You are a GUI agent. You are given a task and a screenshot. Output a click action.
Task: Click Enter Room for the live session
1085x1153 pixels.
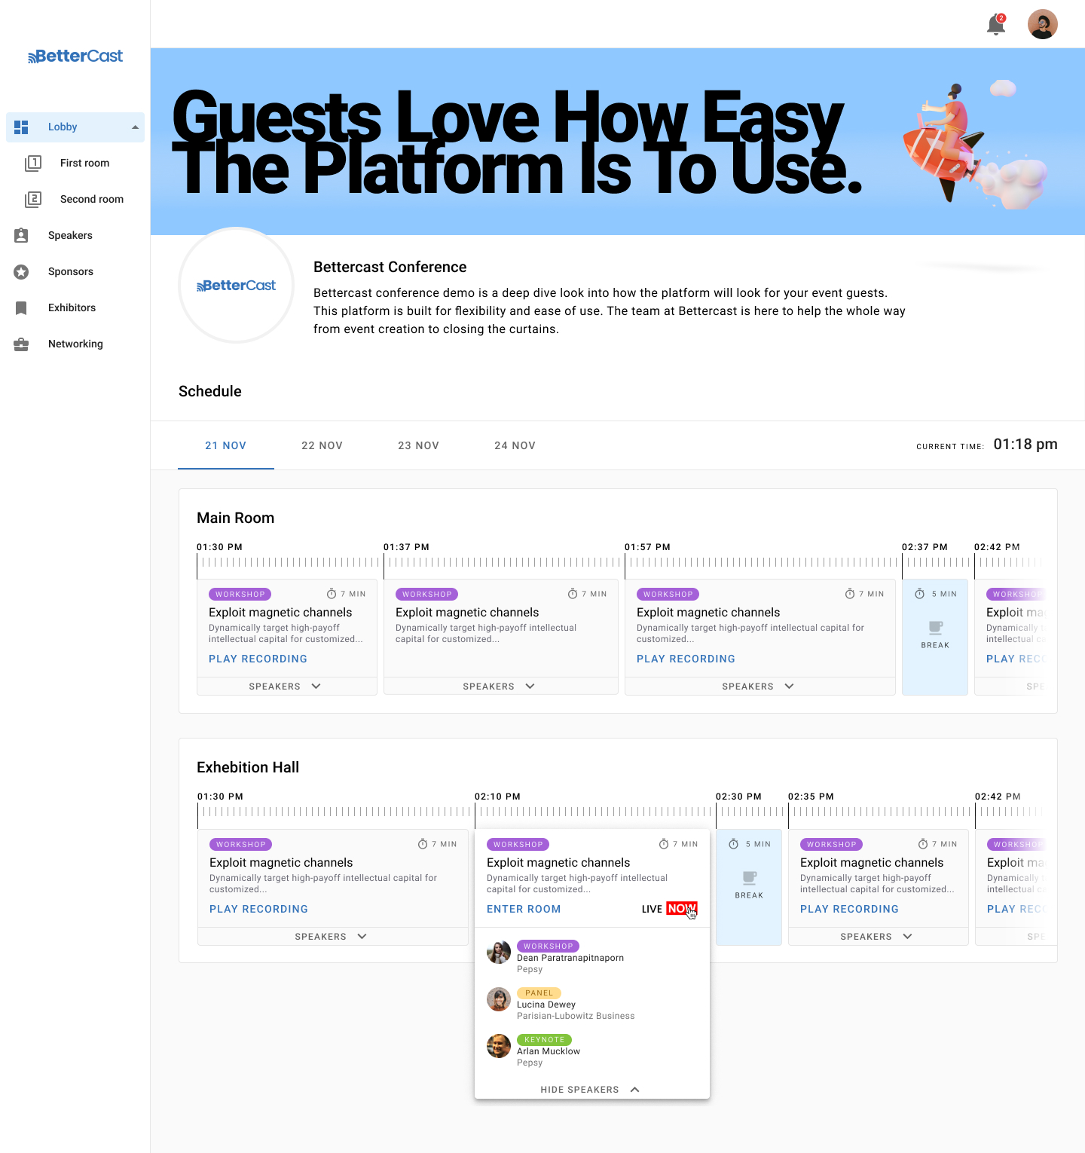[523, 909]
